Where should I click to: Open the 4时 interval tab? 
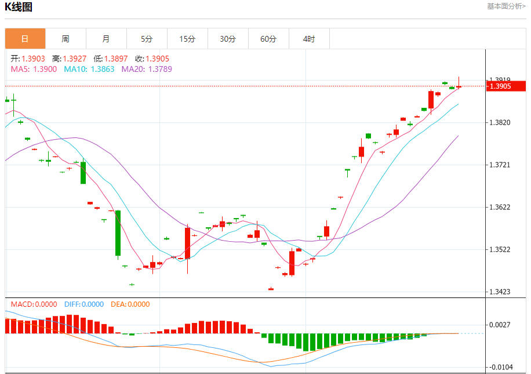coord(309,39)
